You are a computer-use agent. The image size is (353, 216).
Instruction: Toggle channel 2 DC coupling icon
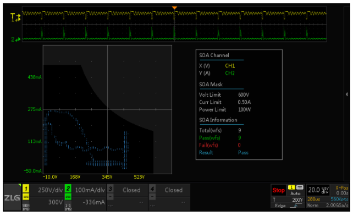click(x=68, y=197)
